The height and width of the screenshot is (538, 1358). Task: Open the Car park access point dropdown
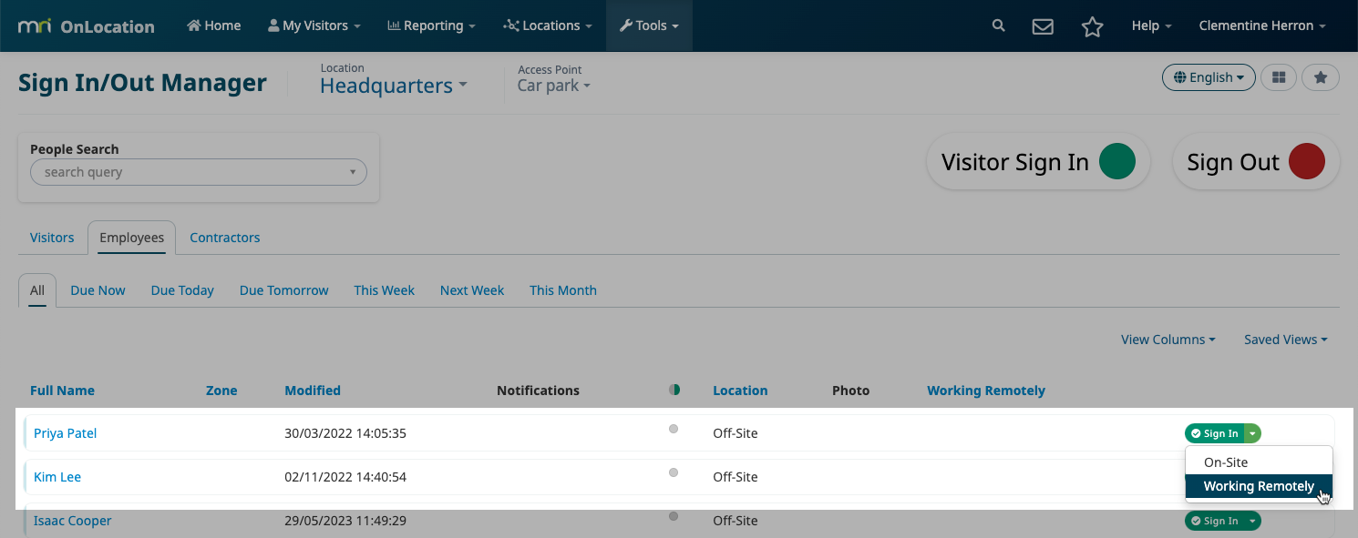(553, 86)
